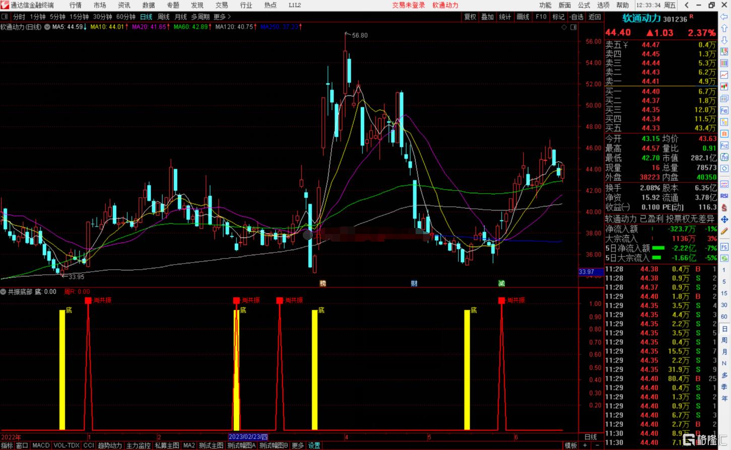This screenshot has height=450, width=731.
Task: Click the 卖五 sell depth expander
Action: pos(617,45)
